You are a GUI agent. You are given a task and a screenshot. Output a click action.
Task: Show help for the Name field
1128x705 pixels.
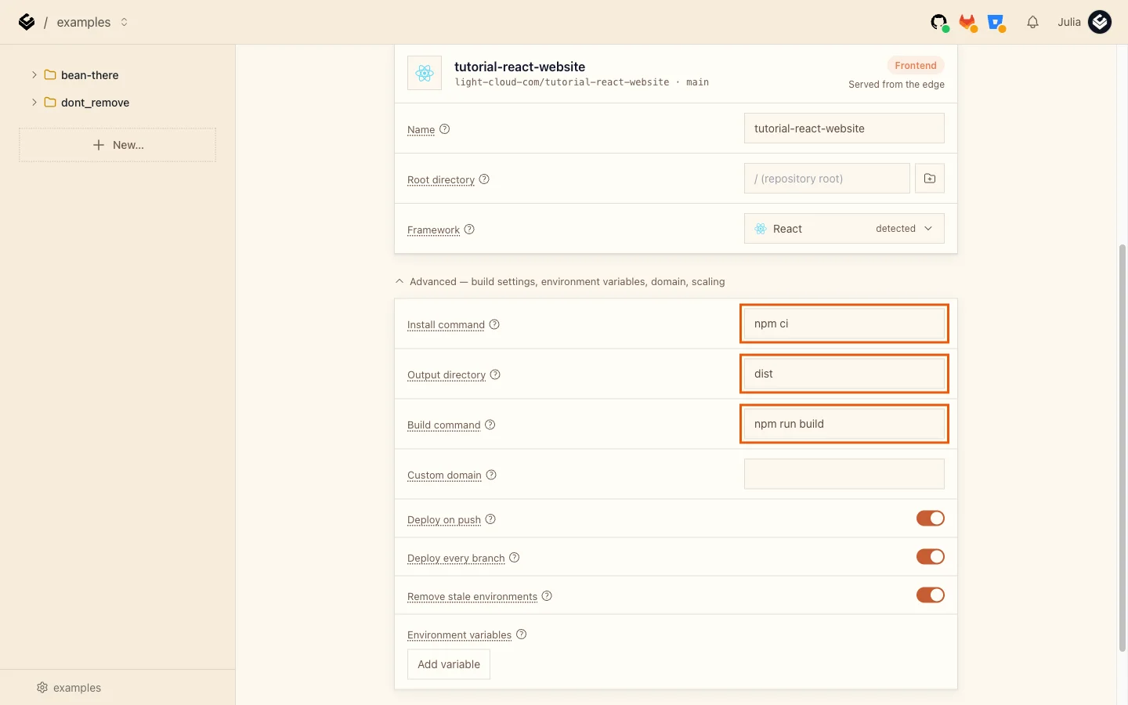[445, 129]
